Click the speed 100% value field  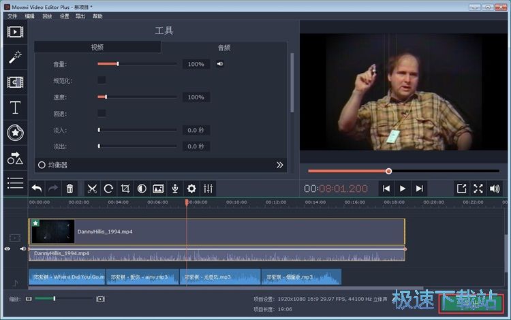pos(196,97)
